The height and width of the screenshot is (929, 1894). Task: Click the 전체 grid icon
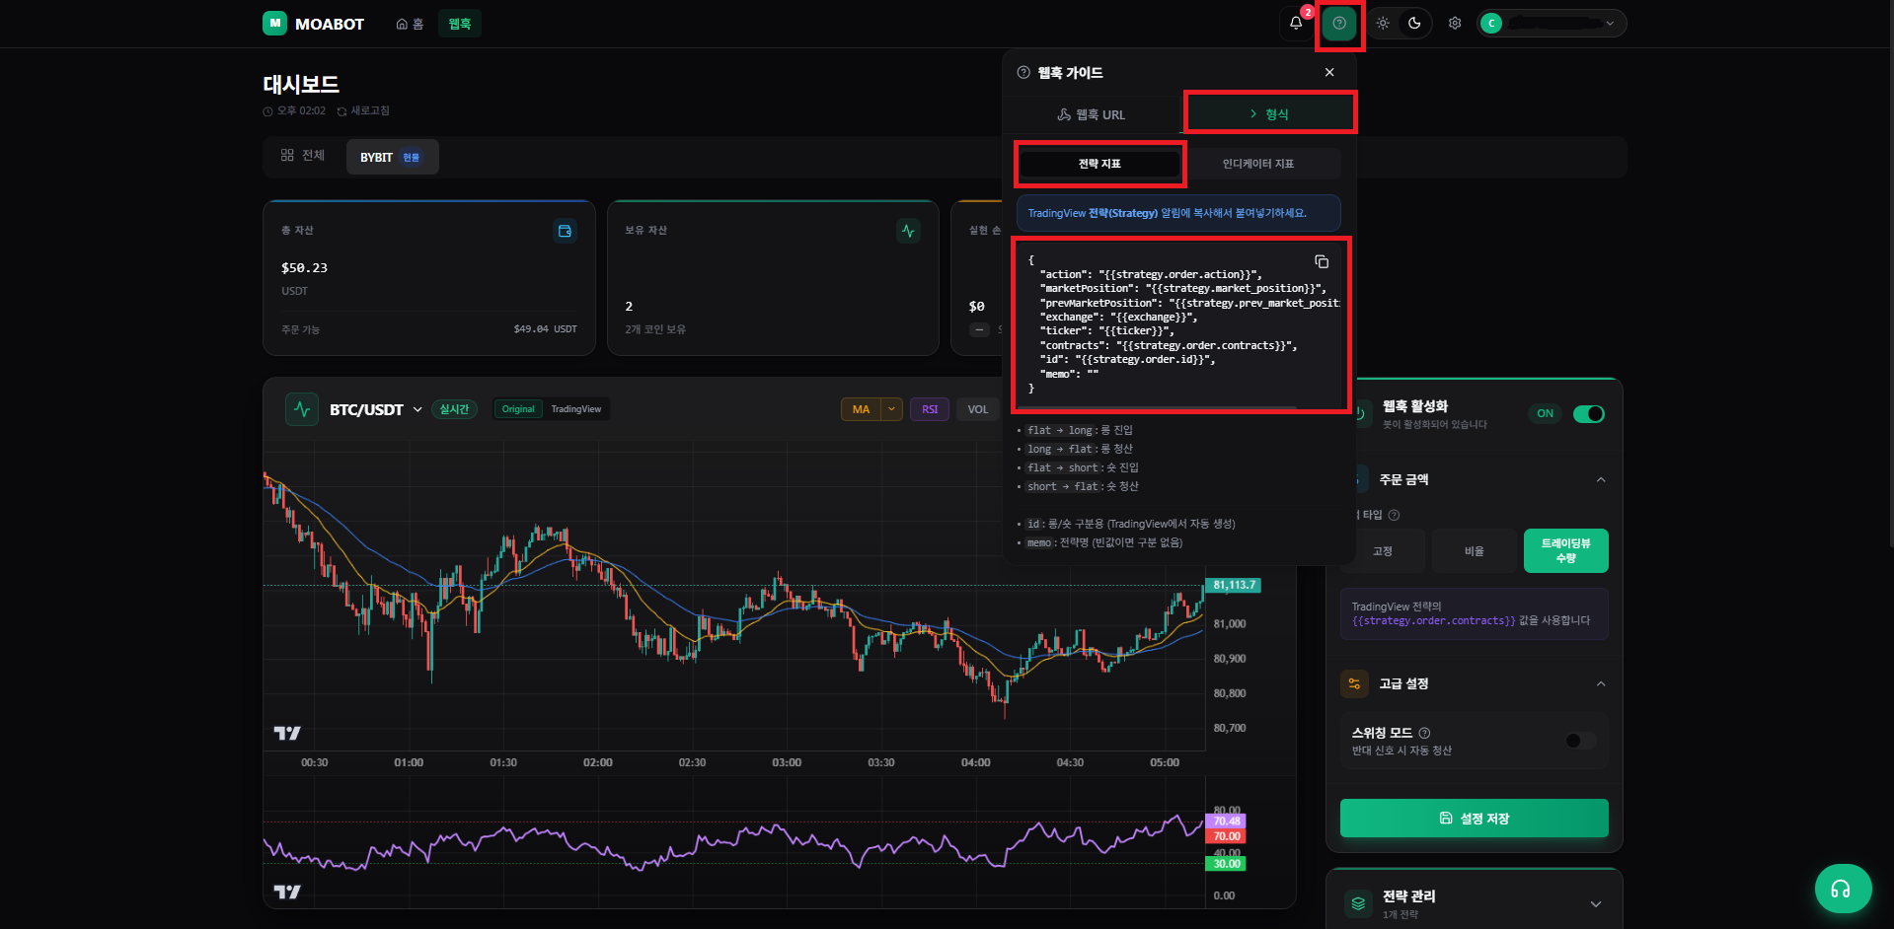[x=287, y=155]
